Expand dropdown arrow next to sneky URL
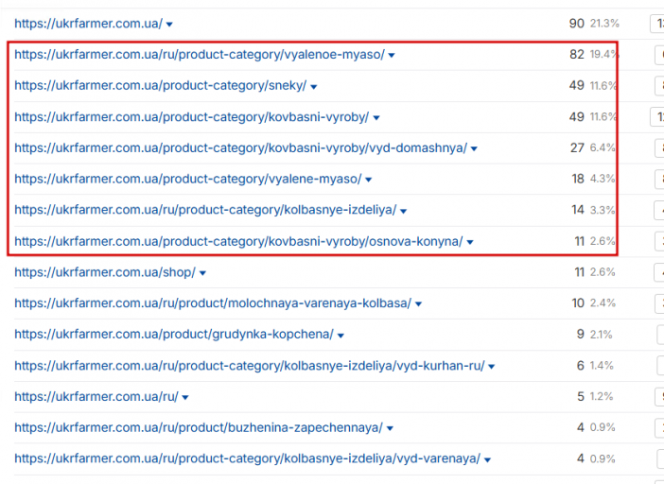The height and width of the screenshot is (484, 664). click(314, 87)
